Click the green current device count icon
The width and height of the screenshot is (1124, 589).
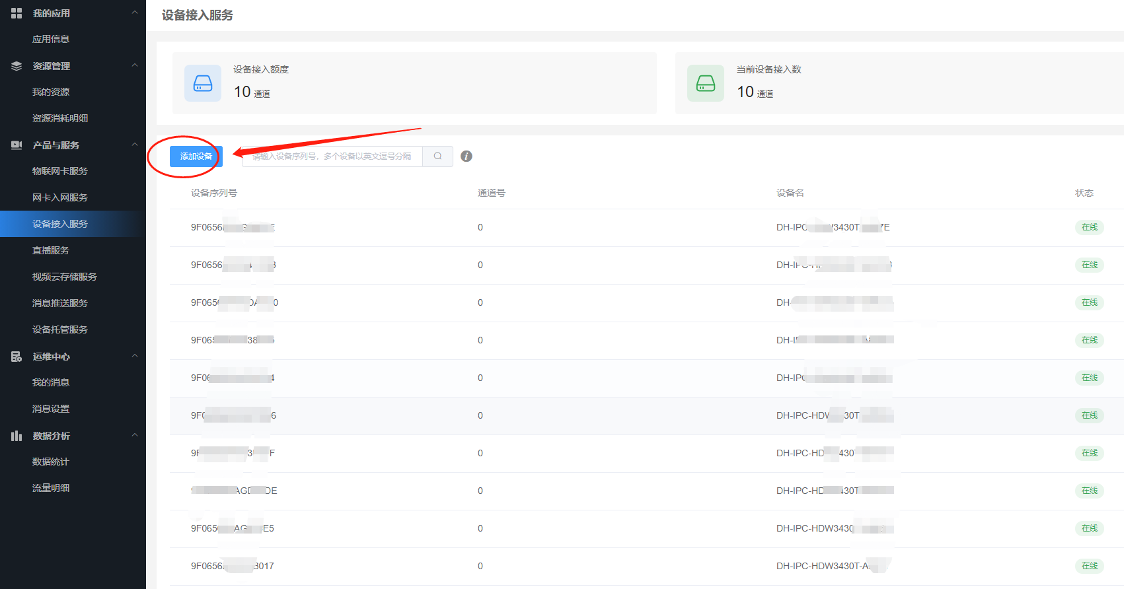point(706,83)
